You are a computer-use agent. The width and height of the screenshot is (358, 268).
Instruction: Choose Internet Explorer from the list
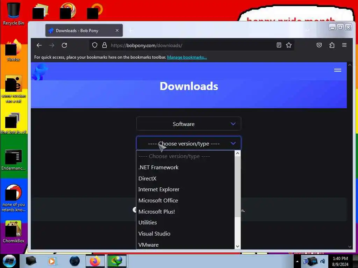click(185, 189)
